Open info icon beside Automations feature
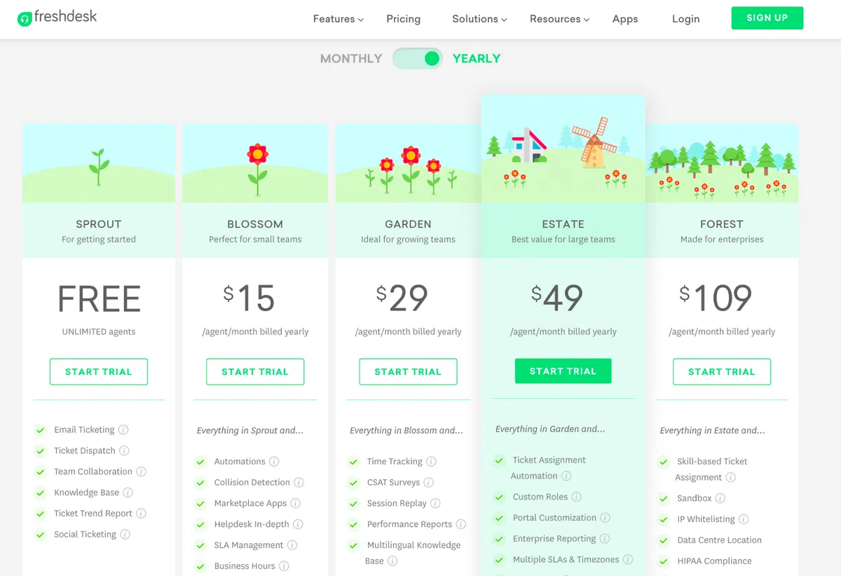 click(274, 461)
